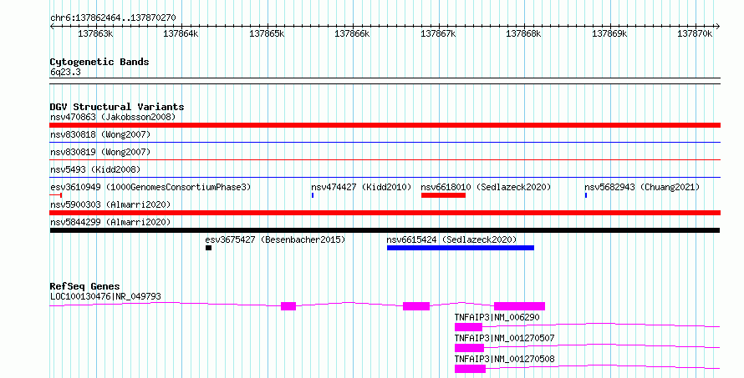Image resolution: width=744 pixels, height=378 pixels.
Task: Click the nsv830819 (Wong2007) variant label
Action: (x=100, y=152)
